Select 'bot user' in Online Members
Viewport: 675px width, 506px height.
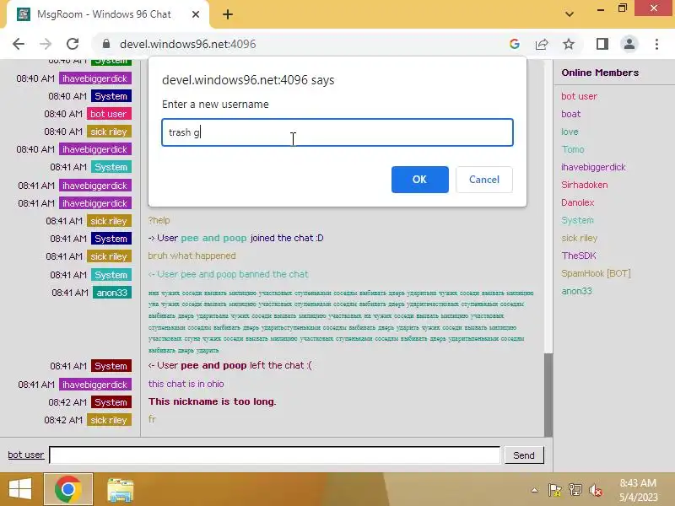pyautogui.click(x=579, y=96)
